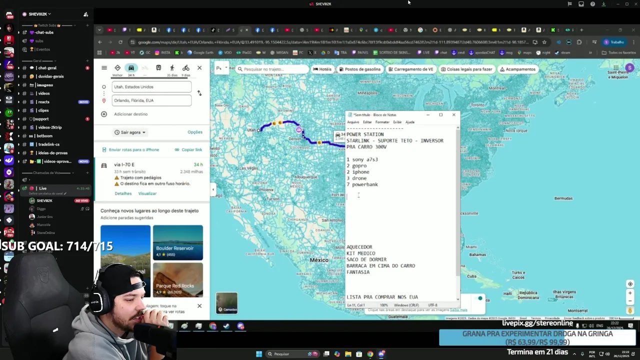Filter by Coisas legais para fazer chip

(466, 69)
